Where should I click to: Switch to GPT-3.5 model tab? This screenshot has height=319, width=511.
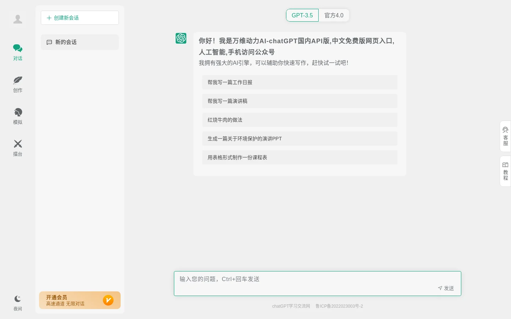302,15
